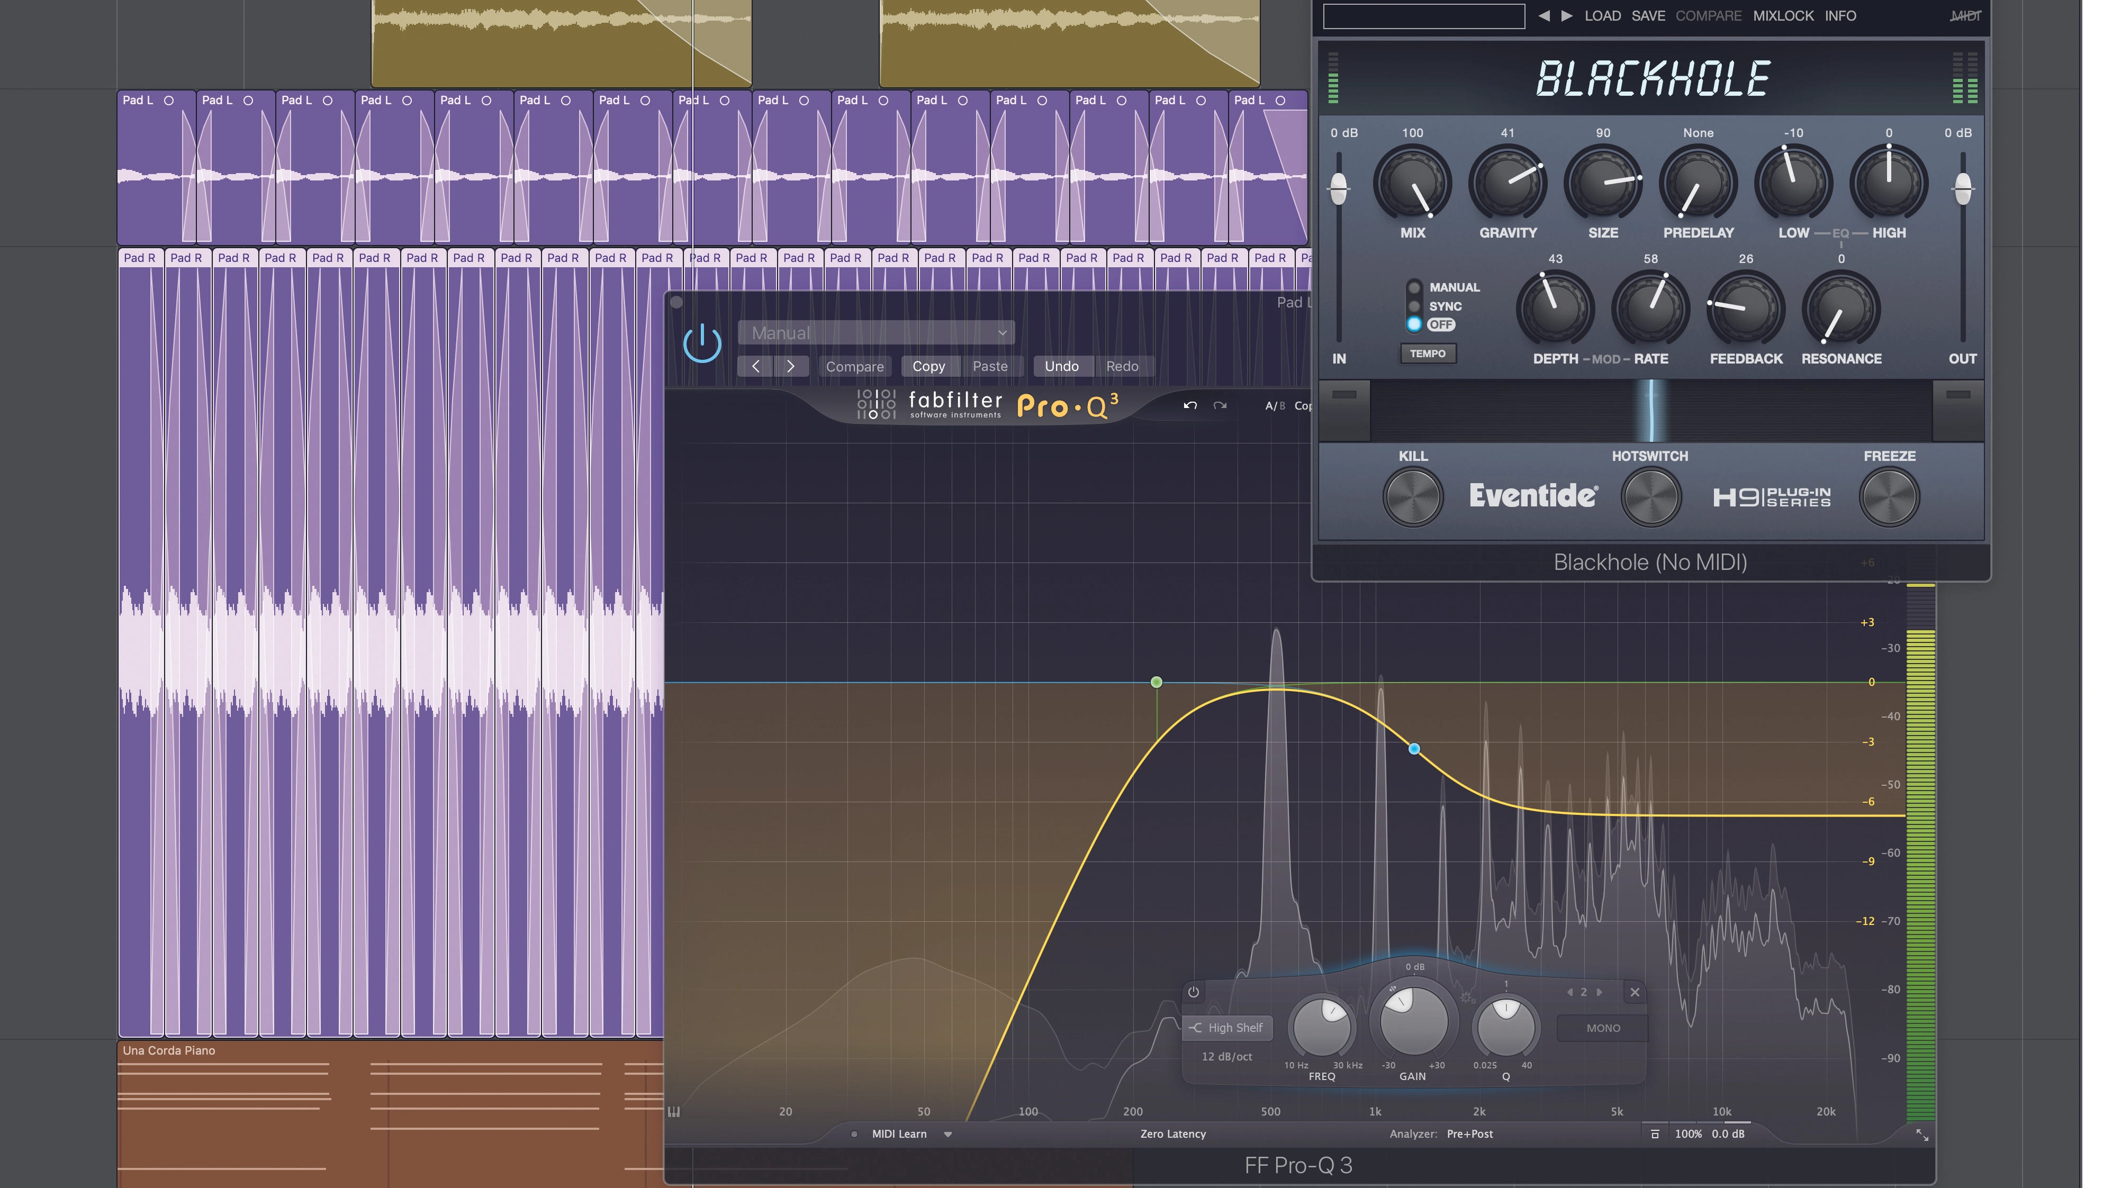Click LOAD in Blackhole header
The height and width of the screenshot is (1188, 2112).
pyautogui.click(x=1602, y=15)
